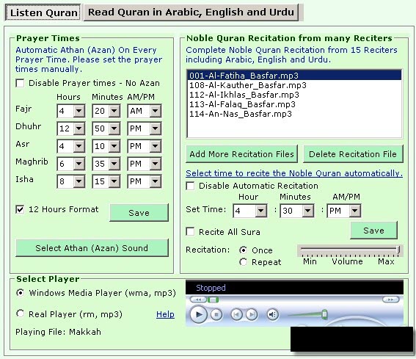Select 108-Al-Kauther_Basfar.mp3 in list
This screenshot has height=359, width=416.
click(294, 85)
